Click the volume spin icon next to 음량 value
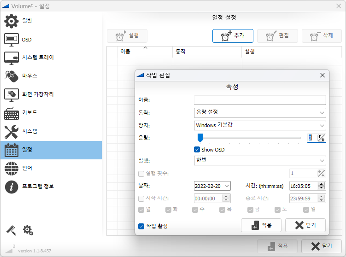Viewport: 346px width, 257px height. tap(321, 138)
